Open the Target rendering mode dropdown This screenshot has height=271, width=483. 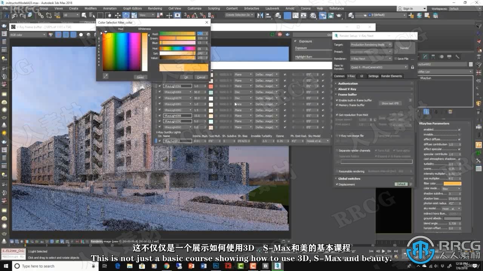[371, 44]
